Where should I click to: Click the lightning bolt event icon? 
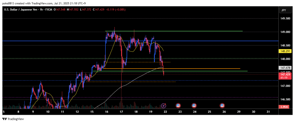[164, 106]
